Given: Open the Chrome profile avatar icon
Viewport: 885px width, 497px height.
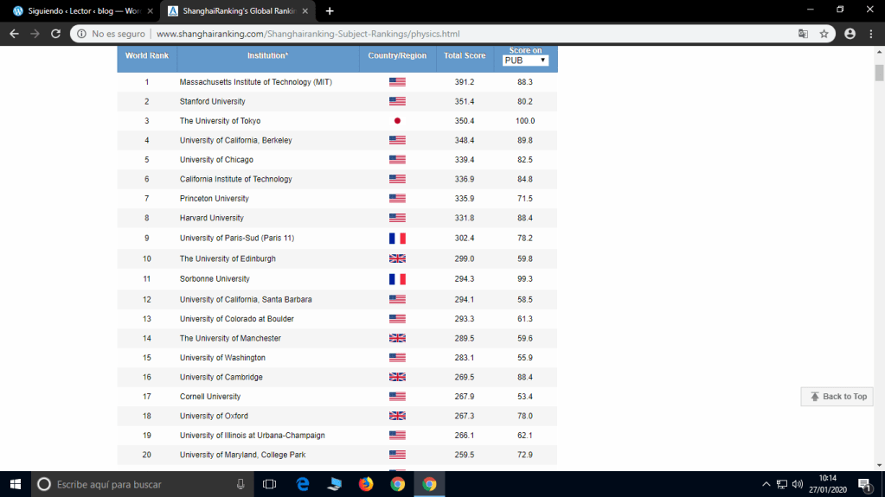Looking at the screenshot, I should tap(850, 34).
